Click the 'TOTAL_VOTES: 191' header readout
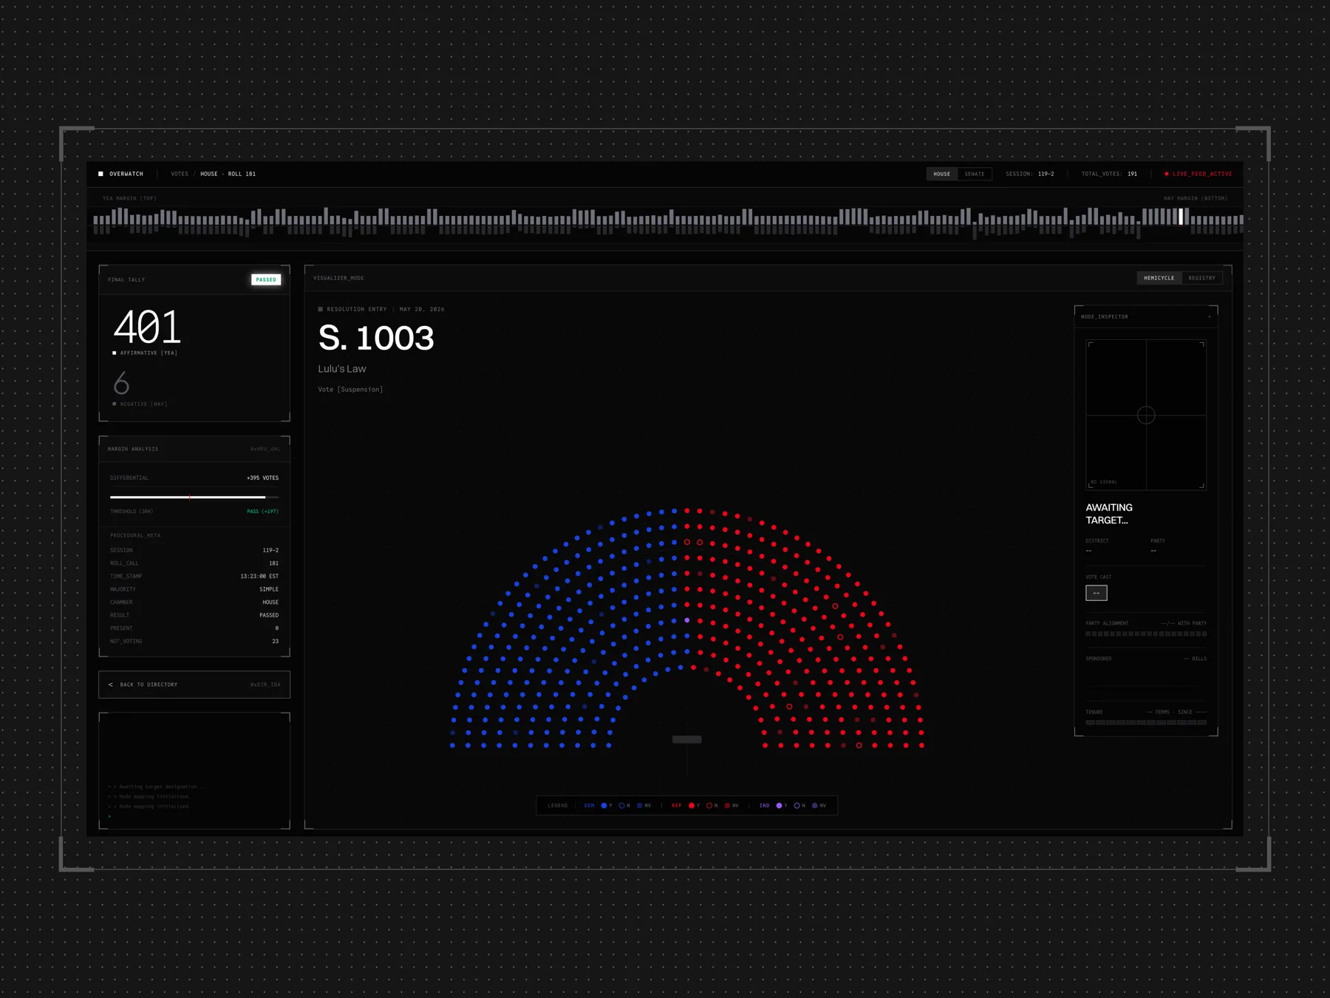Viewport: 1330px width, 998px height. [x=1109, y=174]
